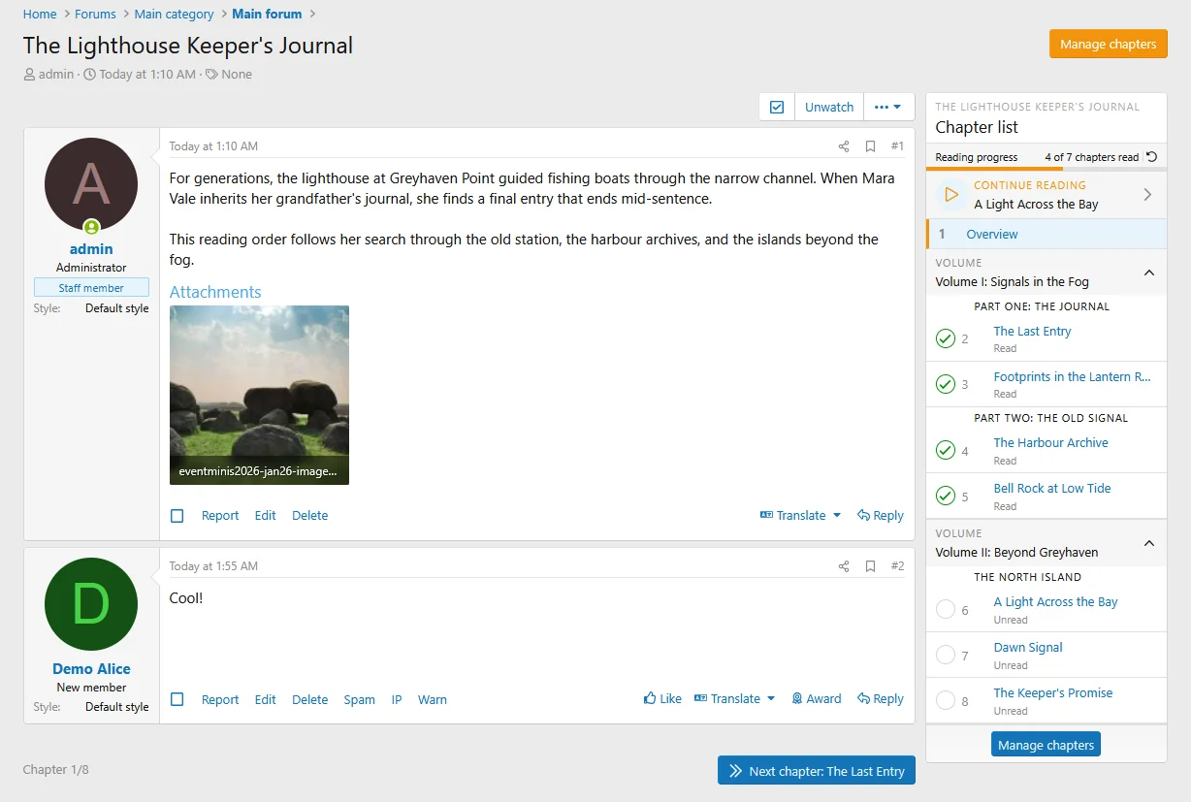Delete post #2
Viewport: 1191px width, 802px height.
pyautogui.click(x=310, y=699)
